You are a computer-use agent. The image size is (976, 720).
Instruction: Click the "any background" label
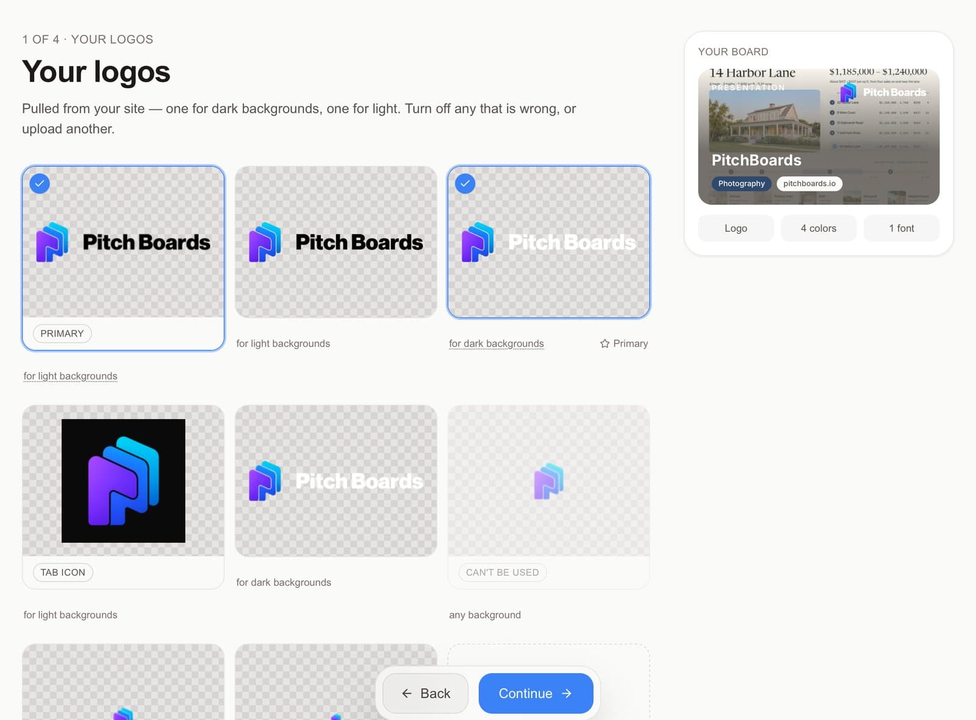point(485,615)
